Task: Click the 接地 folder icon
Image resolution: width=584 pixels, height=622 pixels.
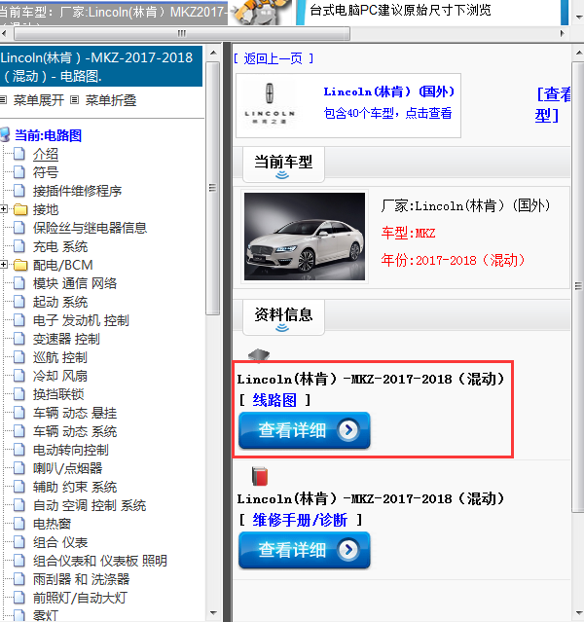Action: pyautogui.click(x=20, y=209)
